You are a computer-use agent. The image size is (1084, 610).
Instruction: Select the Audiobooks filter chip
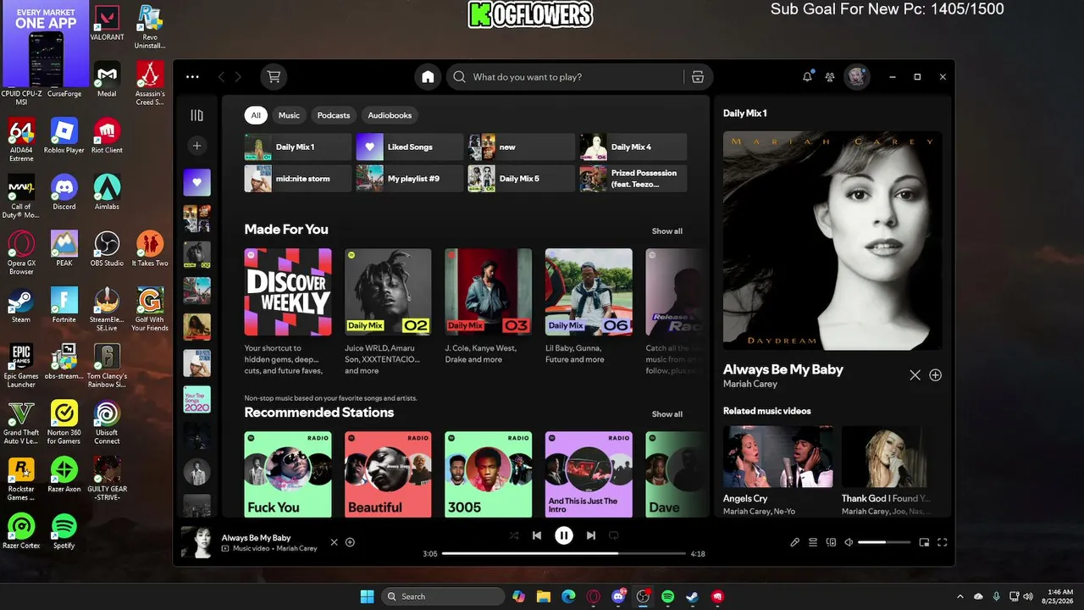click(390, 115)
